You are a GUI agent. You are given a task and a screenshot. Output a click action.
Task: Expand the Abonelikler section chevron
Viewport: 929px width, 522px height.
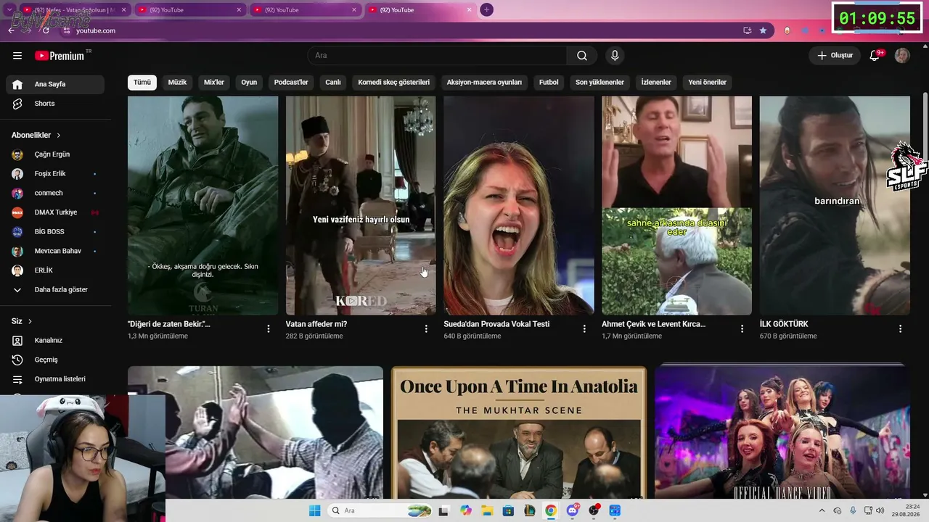(x=59, y=136)
